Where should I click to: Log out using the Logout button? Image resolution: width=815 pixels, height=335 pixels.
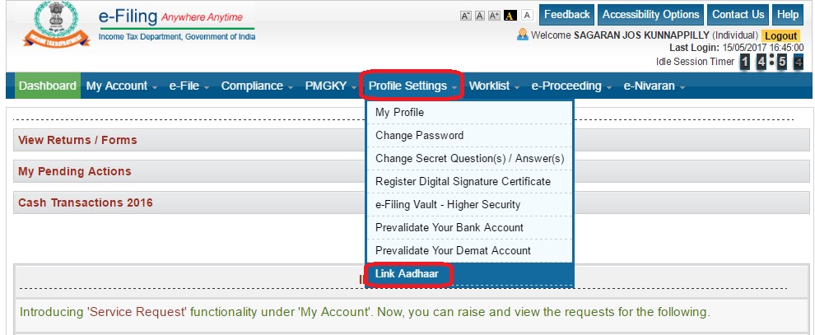pyautogui.click(x=780, y=36)
